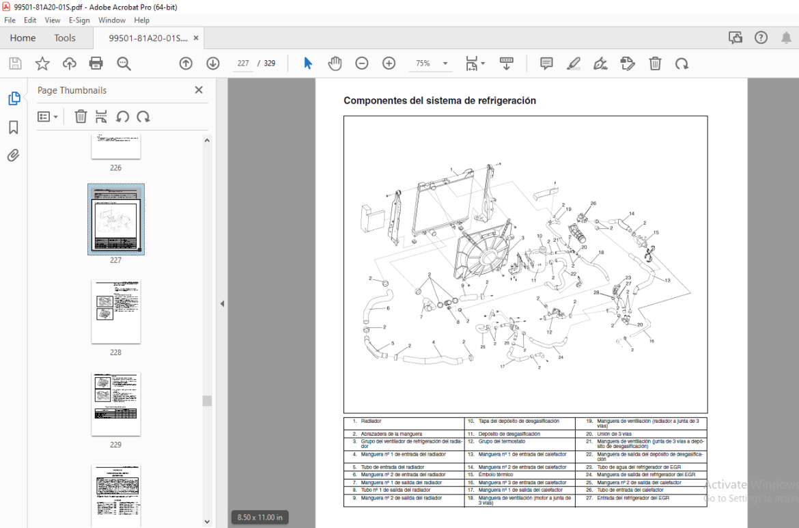Select page 227 thumbnail

point(115,219)
